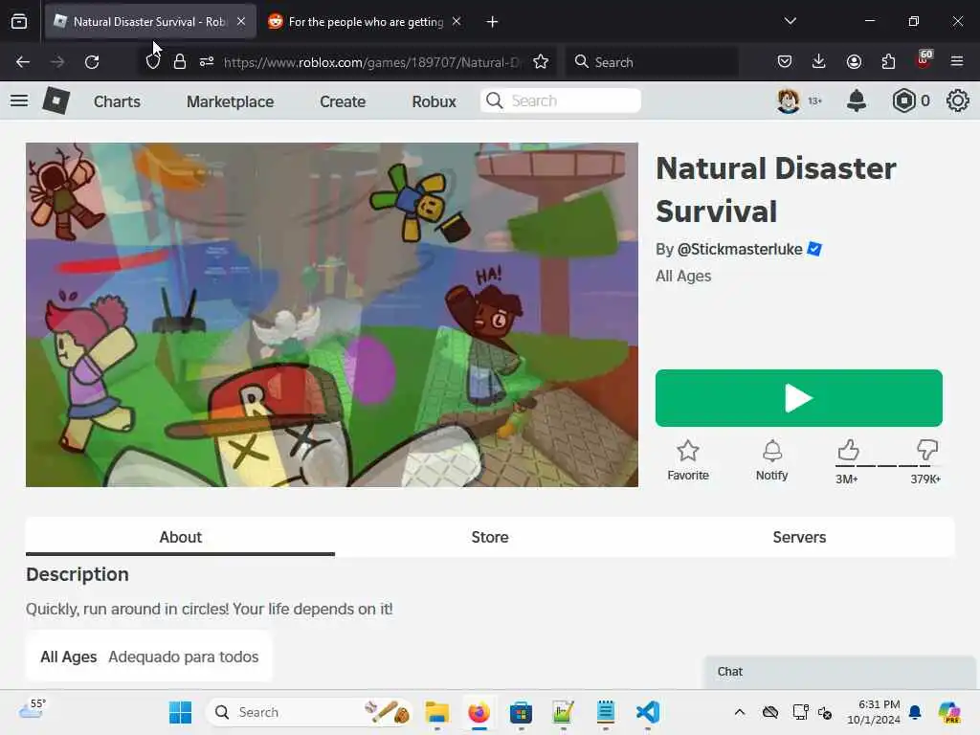Click the browser URL address bar
The width and height of the screenshot is (980, 735).
coord(371,62)
